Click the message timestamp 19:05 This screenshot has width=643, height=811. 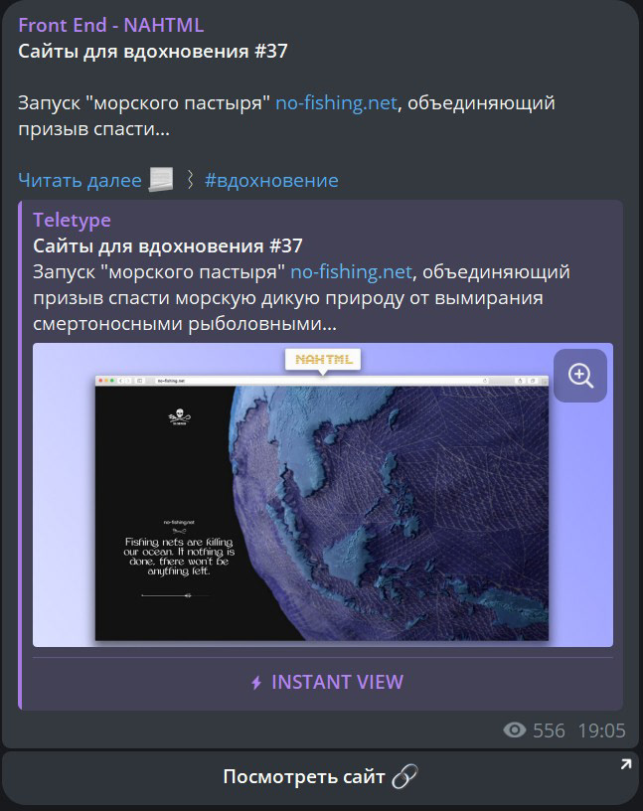[601, 730]
